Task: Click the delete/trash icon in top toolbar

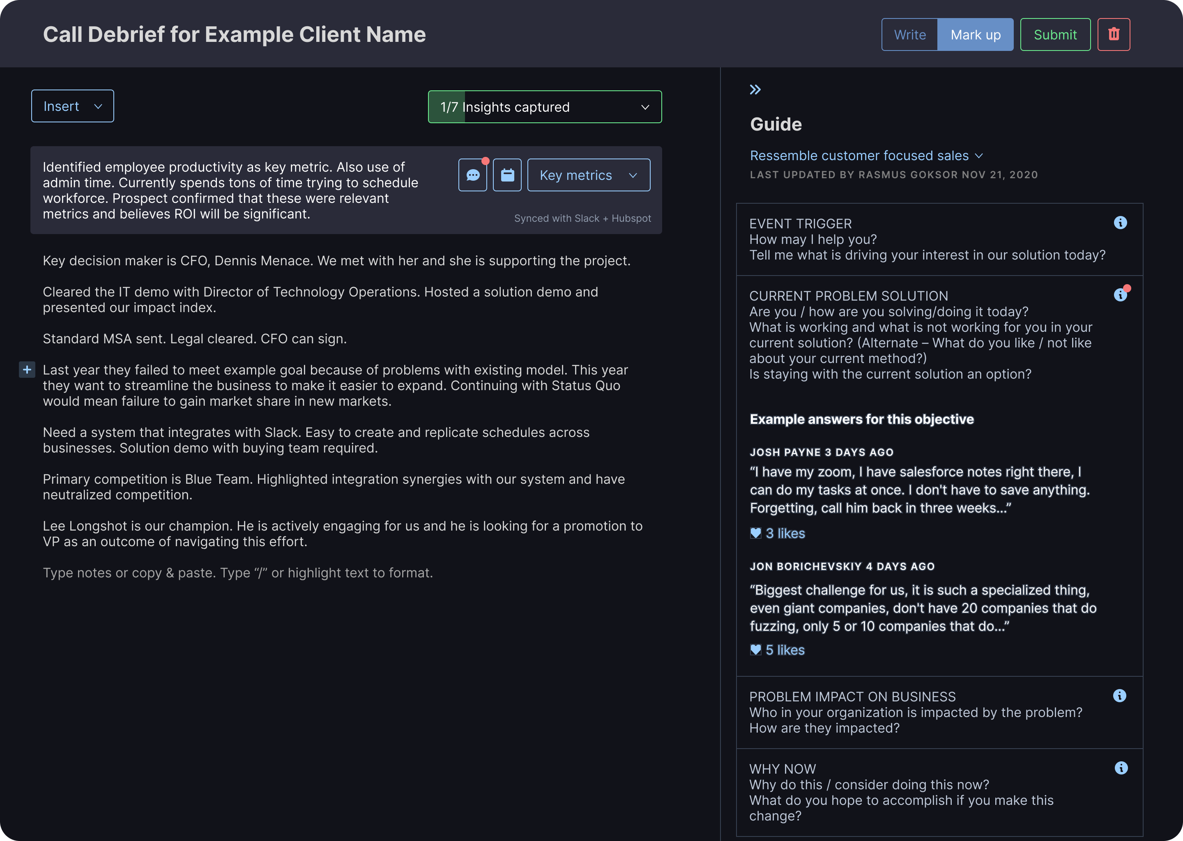Action: [1114, 34]
